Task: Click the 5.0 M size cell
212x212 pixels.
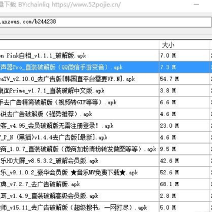Action: (x=184, y=207)
